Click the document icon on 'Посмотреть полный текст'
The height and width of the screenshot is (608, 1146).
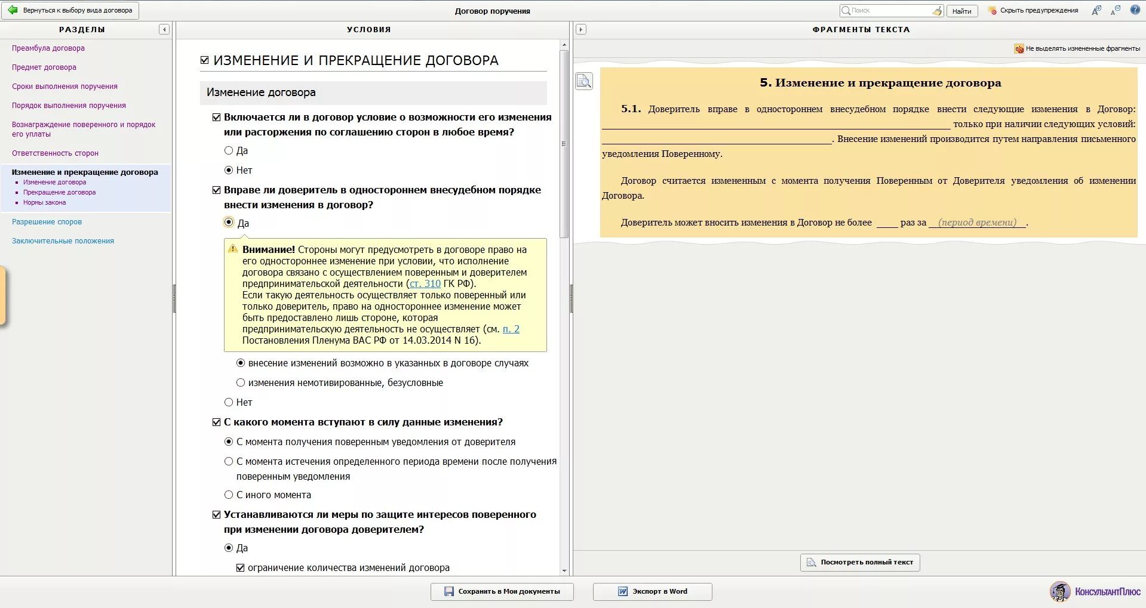tap(811, 562)
